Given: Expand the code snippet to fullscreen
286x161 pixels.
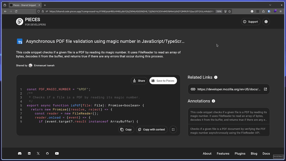Looking at the screenshot, I should click(173, 129).
